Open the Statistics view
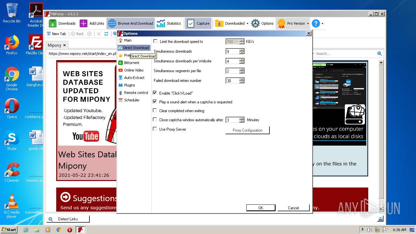 click(169, 23)
